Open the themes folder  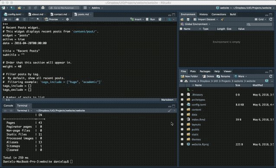[196, 139]
